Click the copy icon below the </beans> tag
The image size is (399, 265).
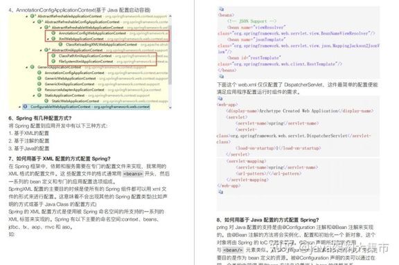click(222, 76)
